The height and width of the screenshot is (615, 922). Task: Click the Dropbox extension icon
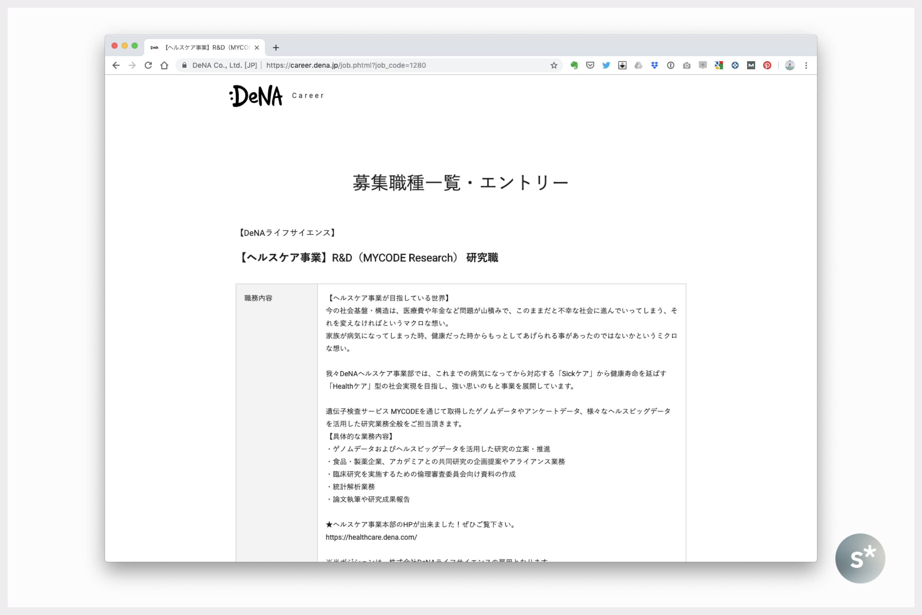(654, 65)
